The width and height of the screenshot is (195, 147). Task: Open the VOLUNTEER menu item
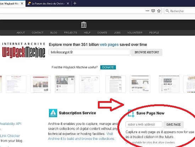click(x=135, y=33)
